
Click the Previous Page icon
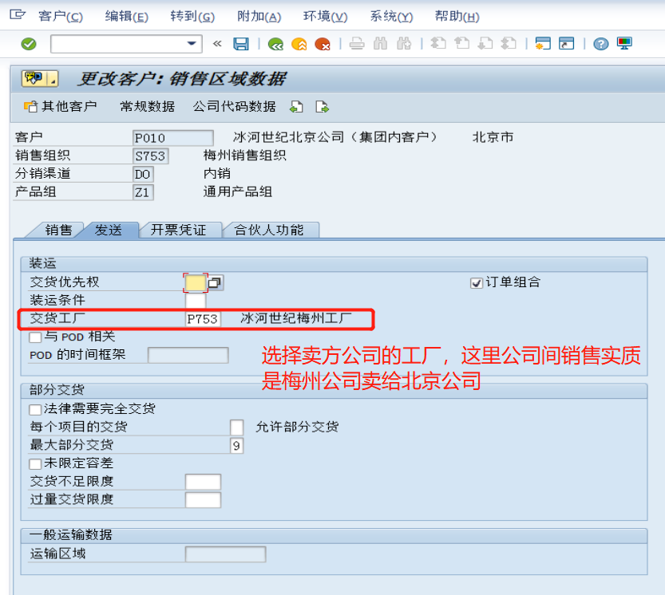tap(462, 43)
